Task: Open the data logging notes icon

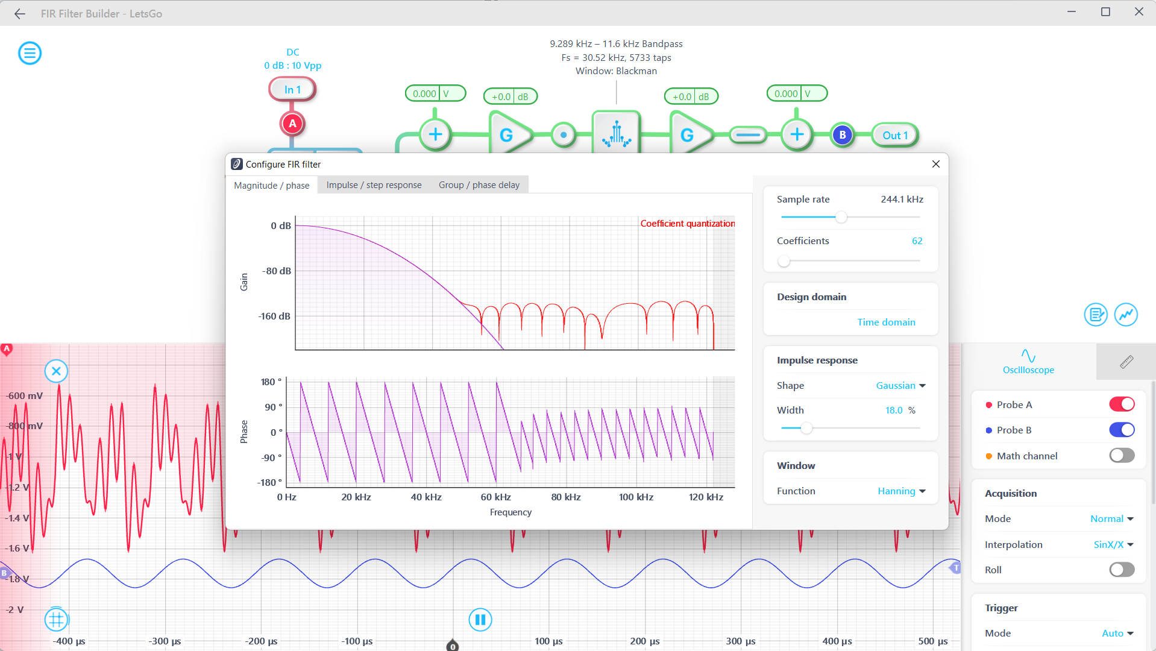Action: point(1095,315)
